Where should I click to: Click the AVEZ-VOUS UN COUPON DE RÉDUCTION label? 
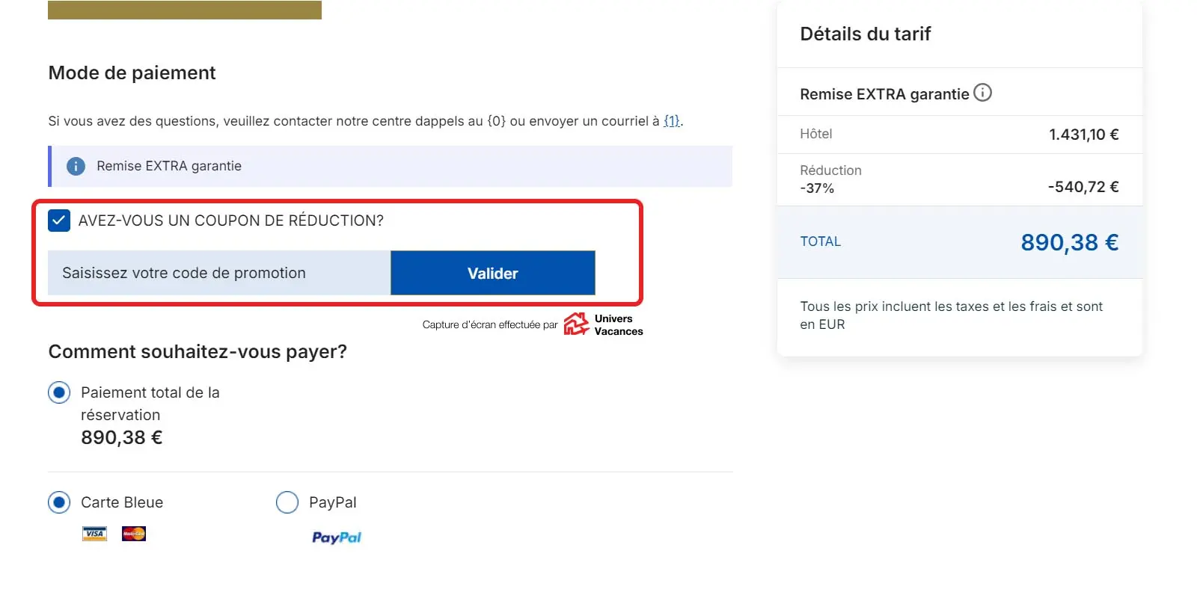(230, 221)
